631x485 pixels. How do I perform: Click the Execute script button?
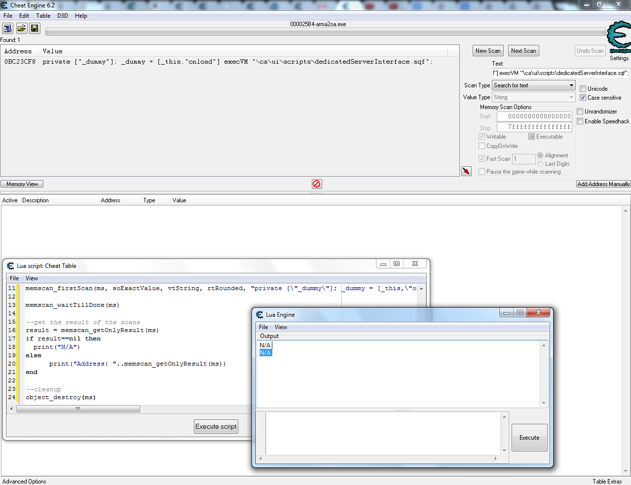[x=216, y=427]
